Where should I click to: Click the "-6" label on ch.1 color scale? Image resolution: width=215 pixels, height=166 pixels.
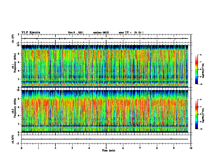coord(200,55)
